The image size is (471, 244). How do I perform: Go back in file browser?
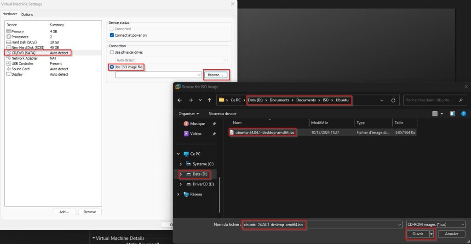pyautogui.click(x=180, y=100)
